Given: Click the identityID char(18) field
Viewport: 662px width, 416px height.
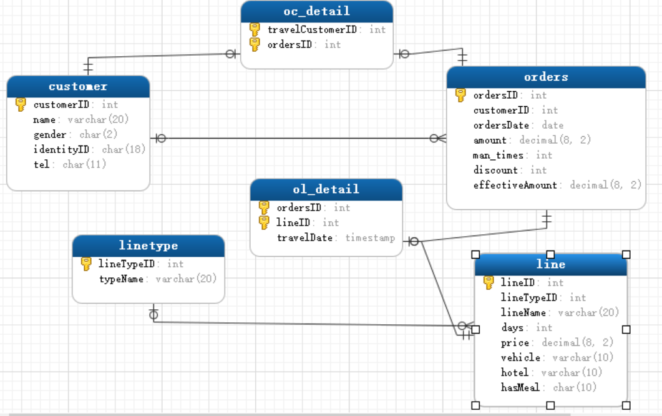Looking at the screenshot, I should point(89,149).
